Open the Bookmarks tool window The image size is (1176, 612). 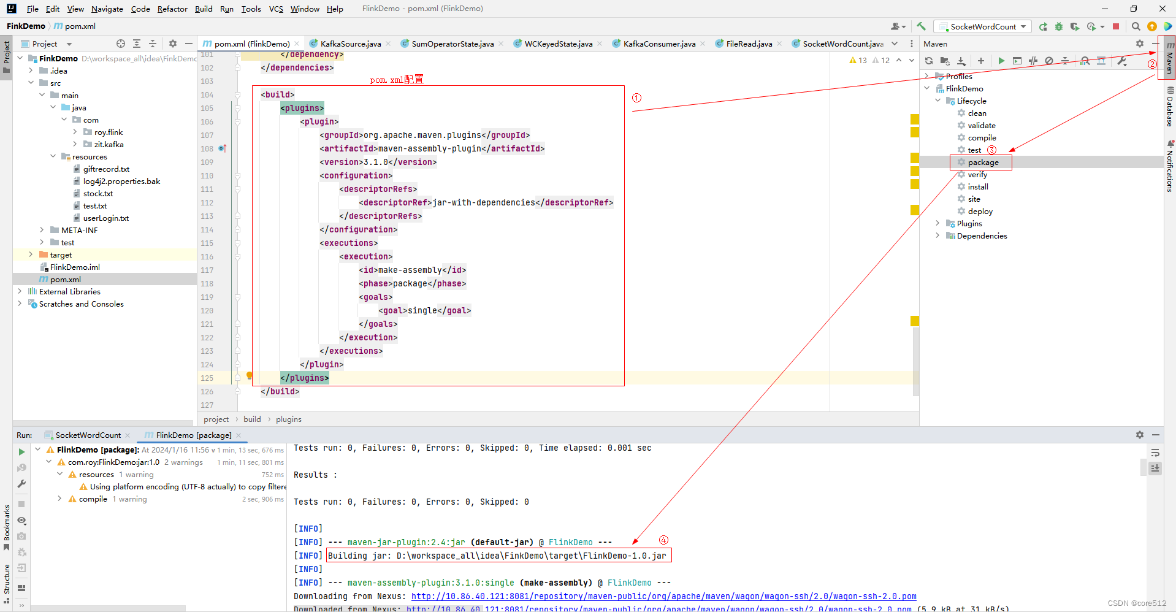pos(7,527)
